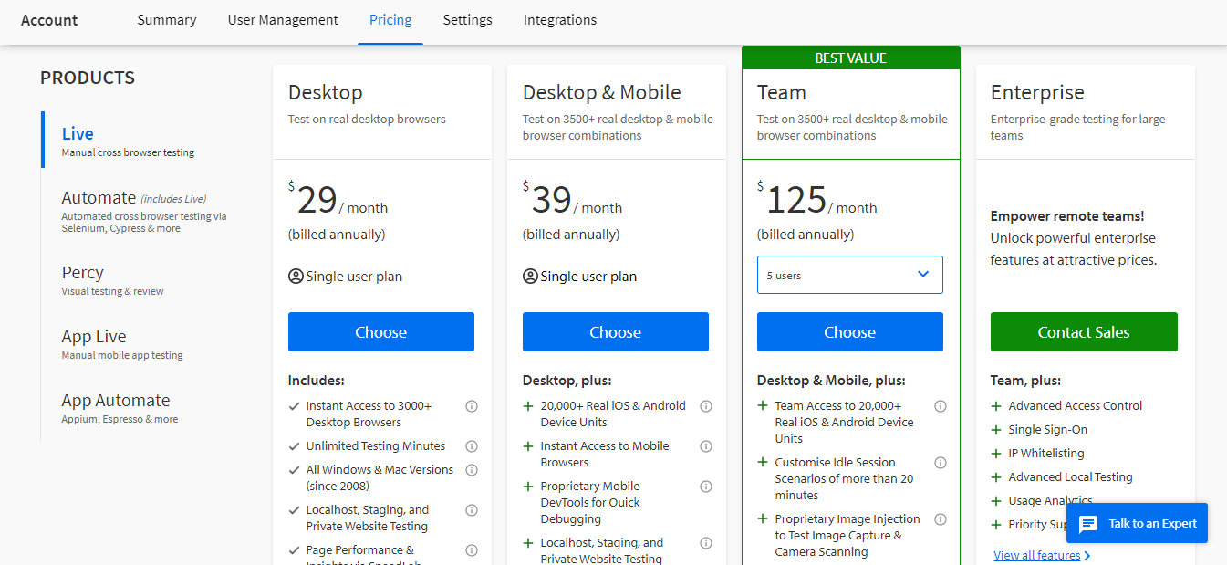Show info for All Windows & Mac Versions
The width and height of the screenshot is (1227, 565).
pyautogui.click(x=472, y=470)
